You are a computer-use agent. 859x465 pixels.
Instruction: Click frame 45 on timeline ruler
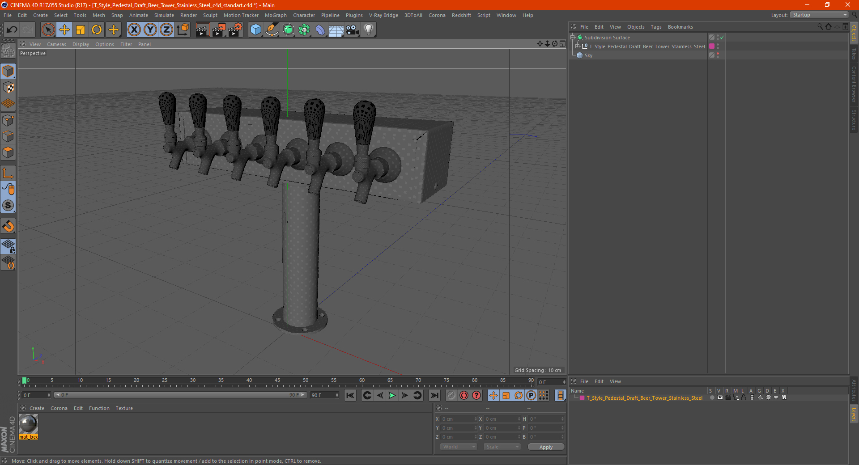[277, 380]
